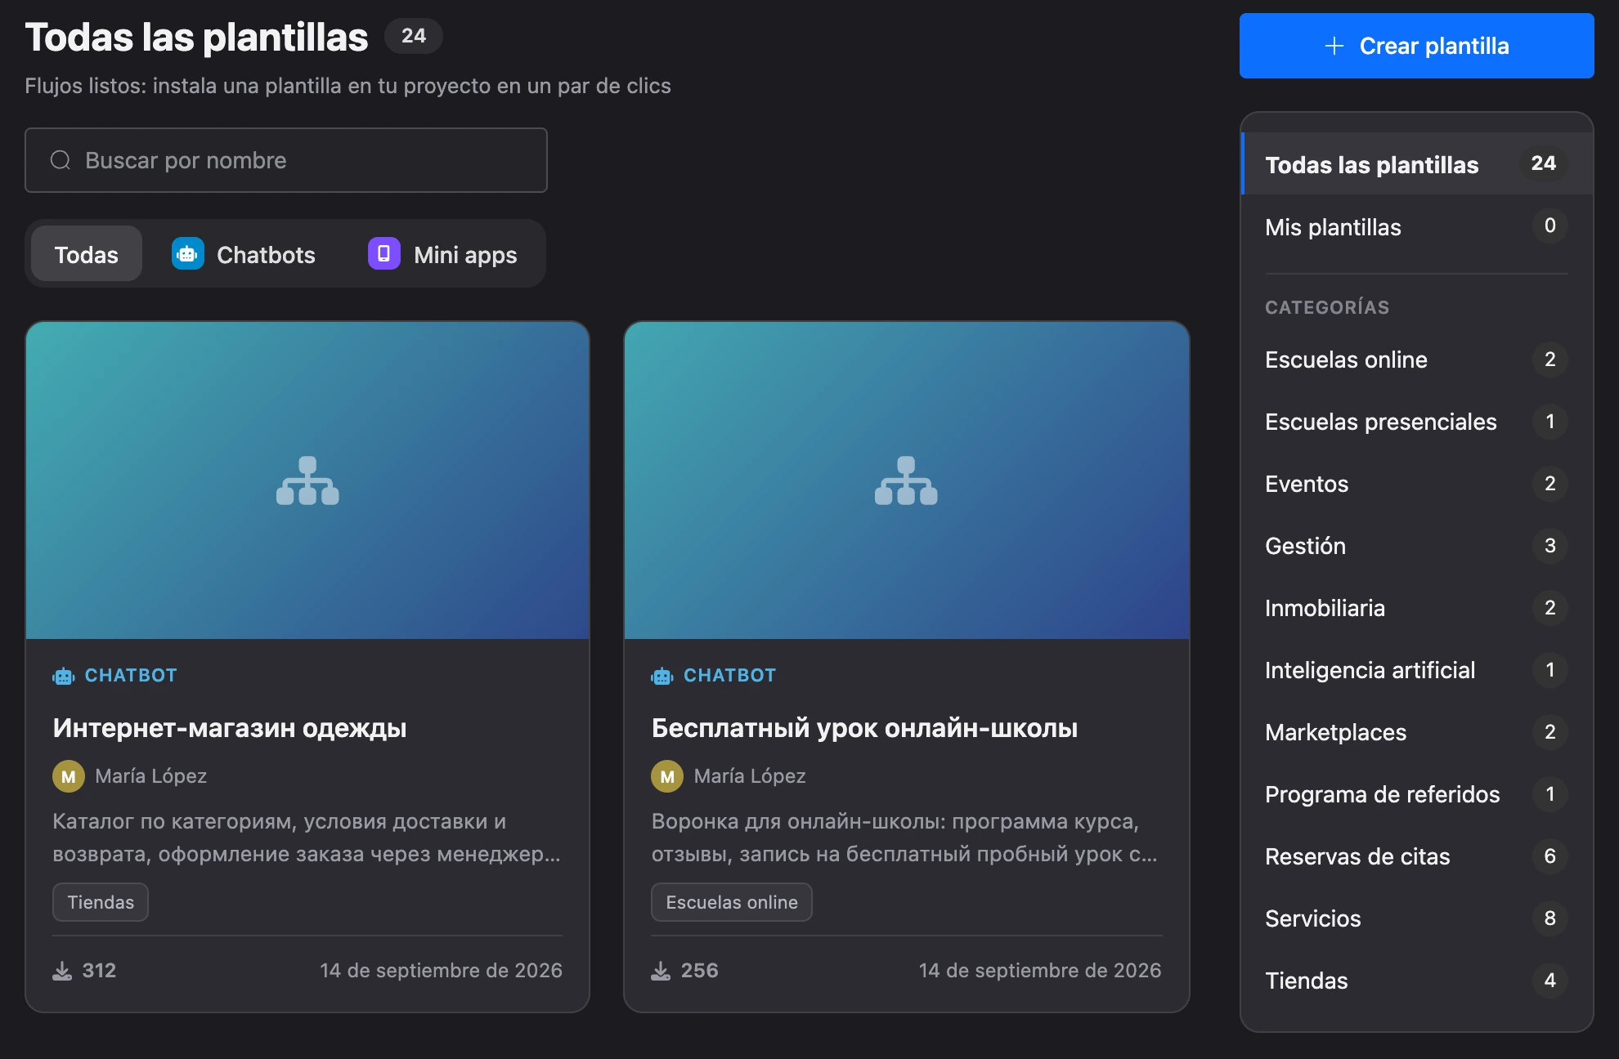Filter by Escuelas presenciales category
1619x1059 pixels.
tap(1416, 422)
